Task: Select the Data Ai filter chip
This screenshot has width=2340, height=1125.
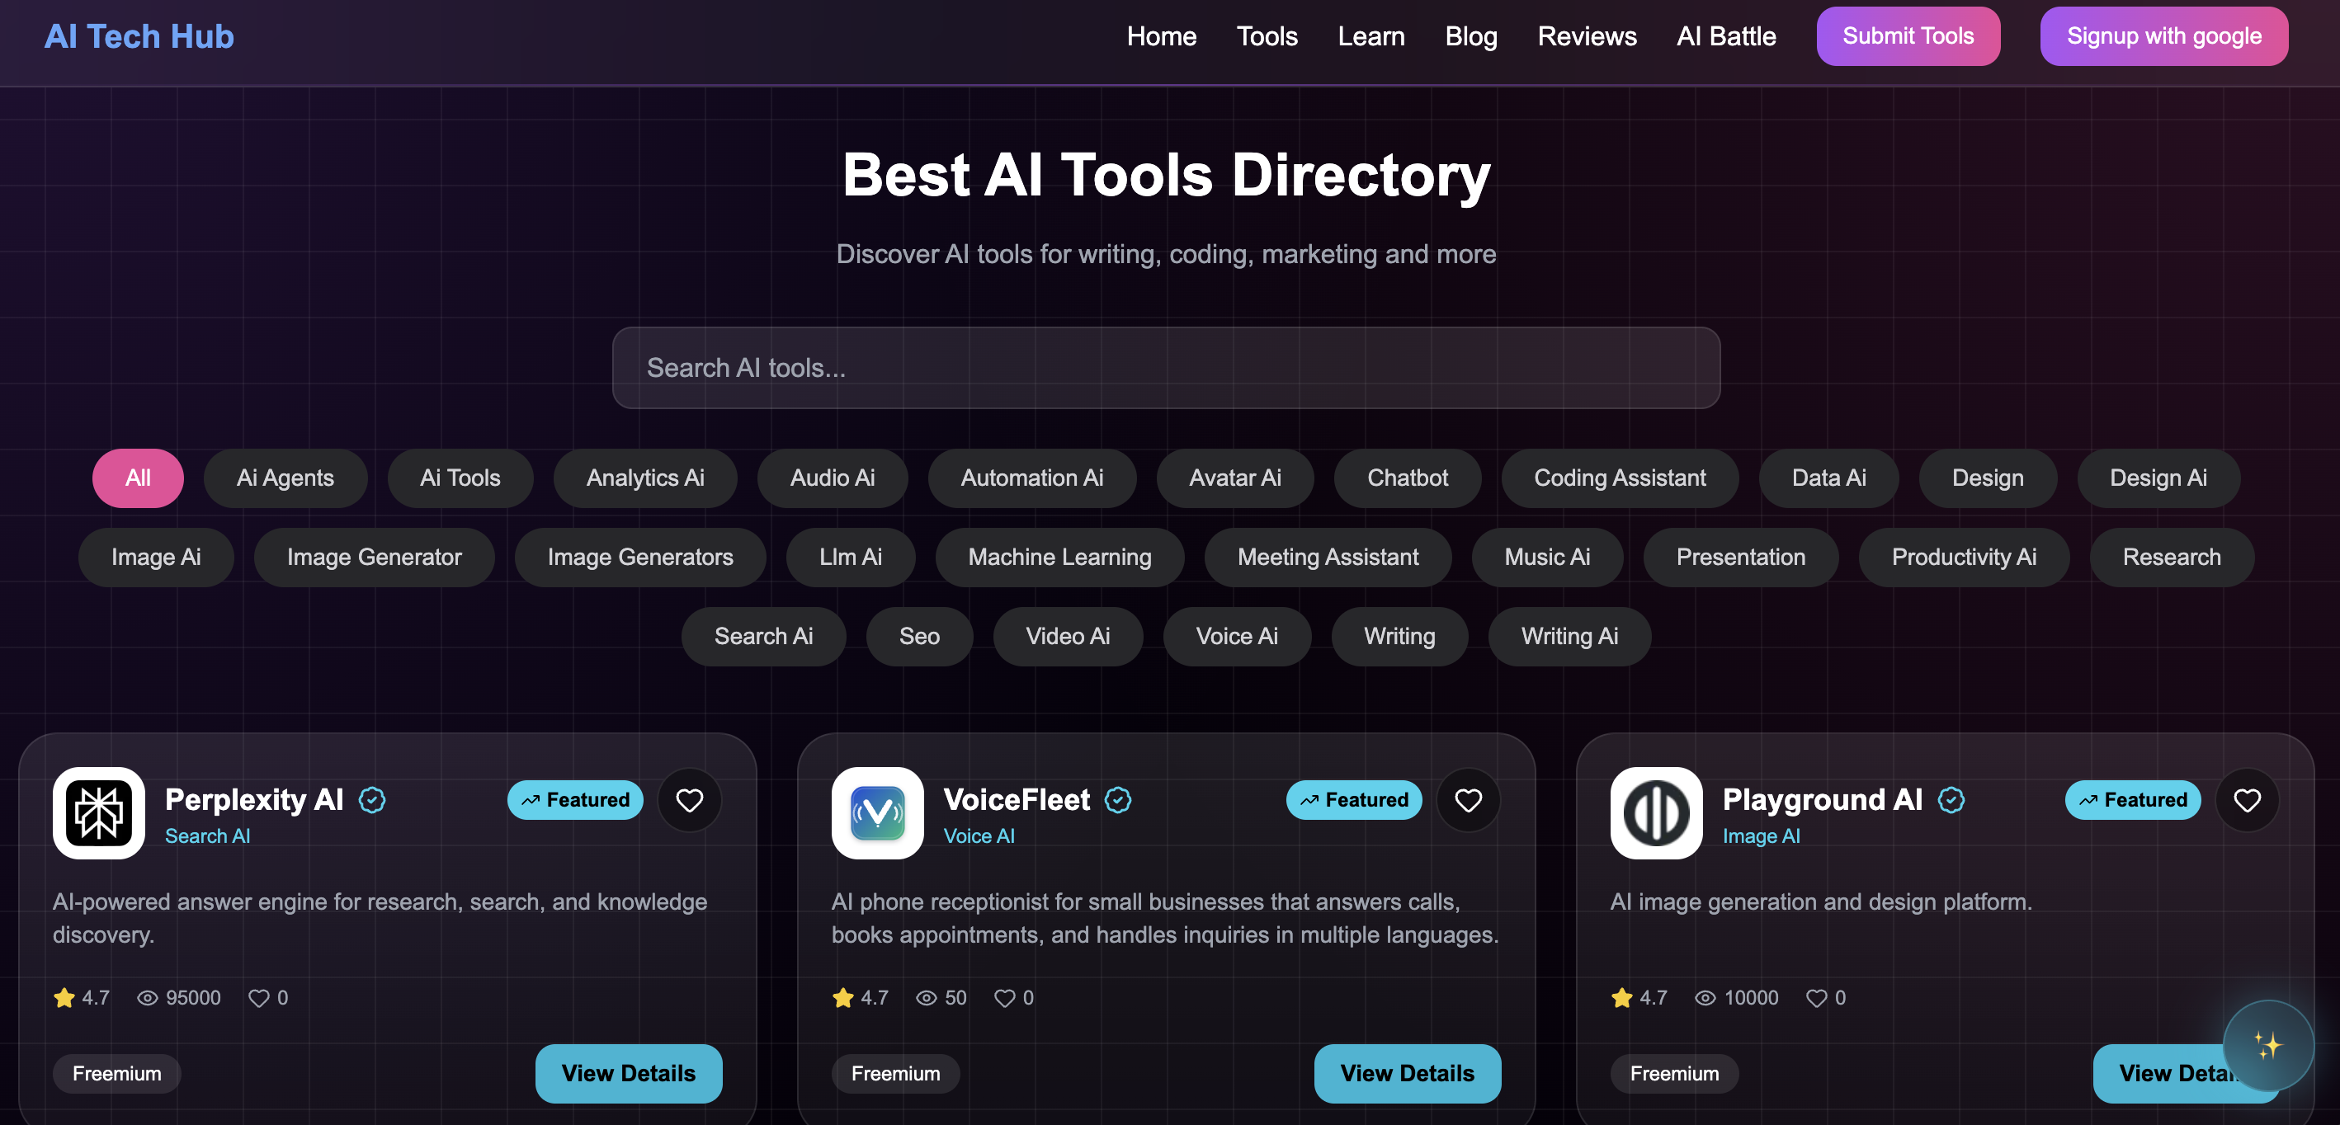Action: 1828,478
